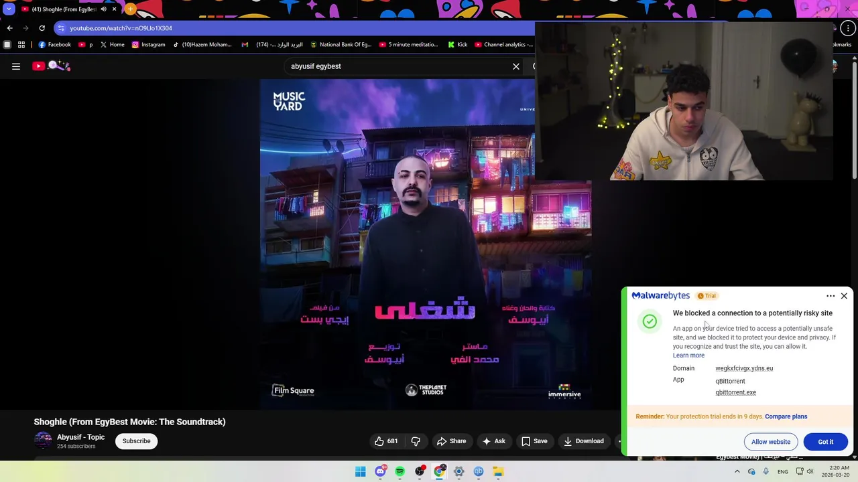Switch to Chrome in the taskbar

tap(439, 471)
